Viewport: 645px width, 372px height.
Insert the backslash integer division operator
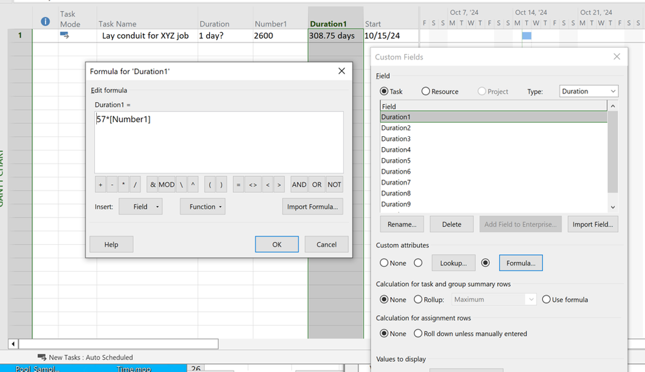pos(181,185)
